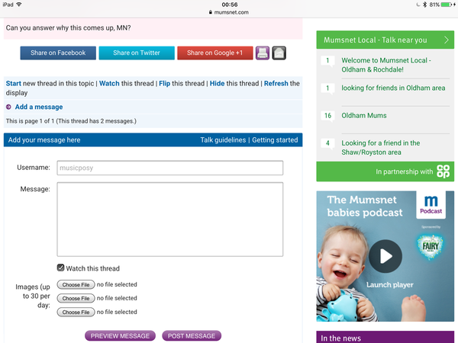Click the Start new thread link
Viewport: 458px width, 343px height.
14,83
